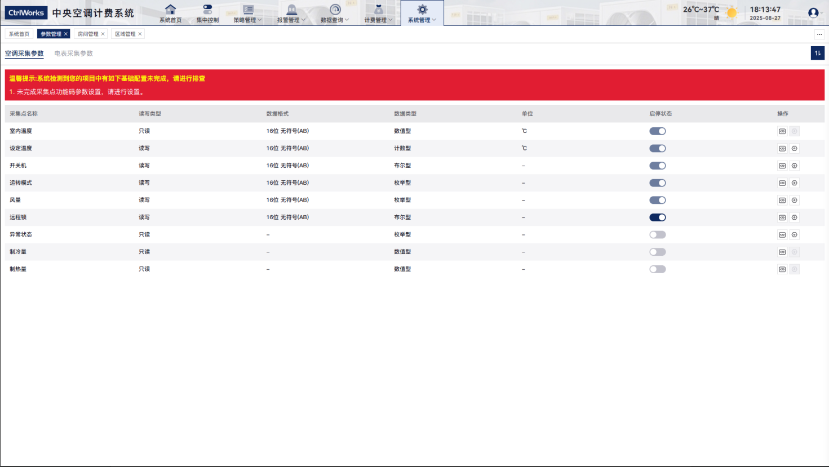This screenshot has height=467, width=829.
Task: Click the gear settings icon for 异常状态
Action: click(x=794, y=235)
